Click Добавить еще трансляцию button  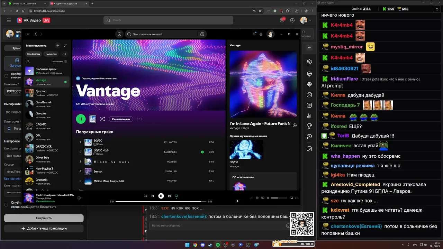click(x=44, y=228)
